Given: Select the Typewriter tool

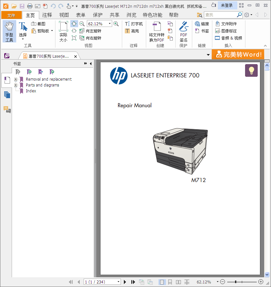Looking at the screenshot, I should click(x=134, y=24).
